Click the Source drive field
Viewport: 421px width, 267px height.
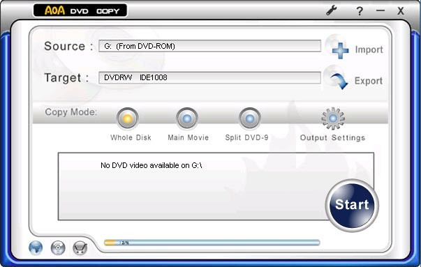(x=209, y=46)
